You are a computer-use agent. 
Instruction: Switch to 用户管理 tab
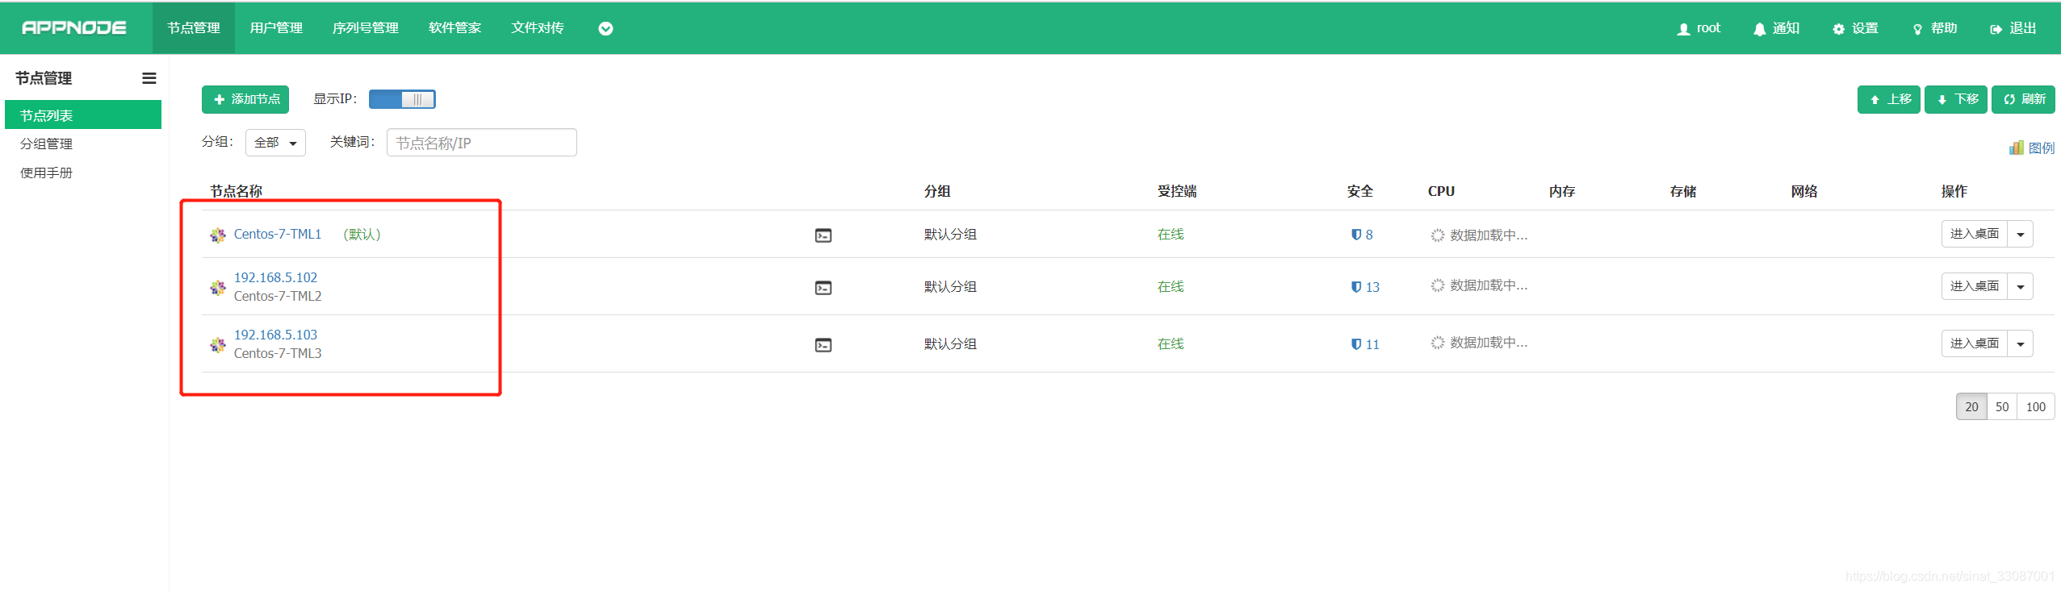[276, 28]
